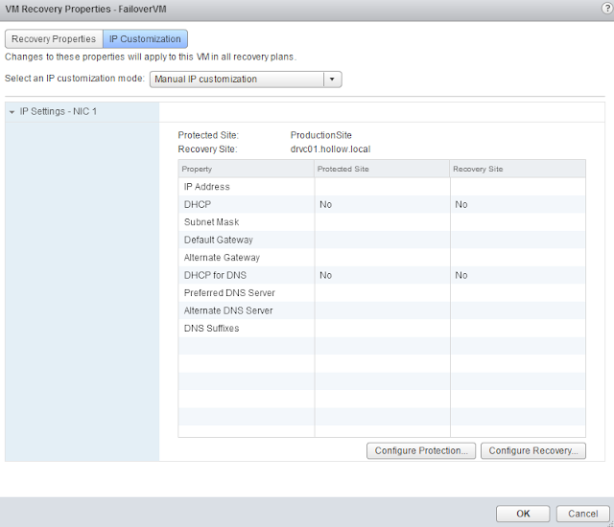This screenshot has width=614, height=527.
Task: Click the resize grip at dialog corner
Action: click(x=611, y=524)
